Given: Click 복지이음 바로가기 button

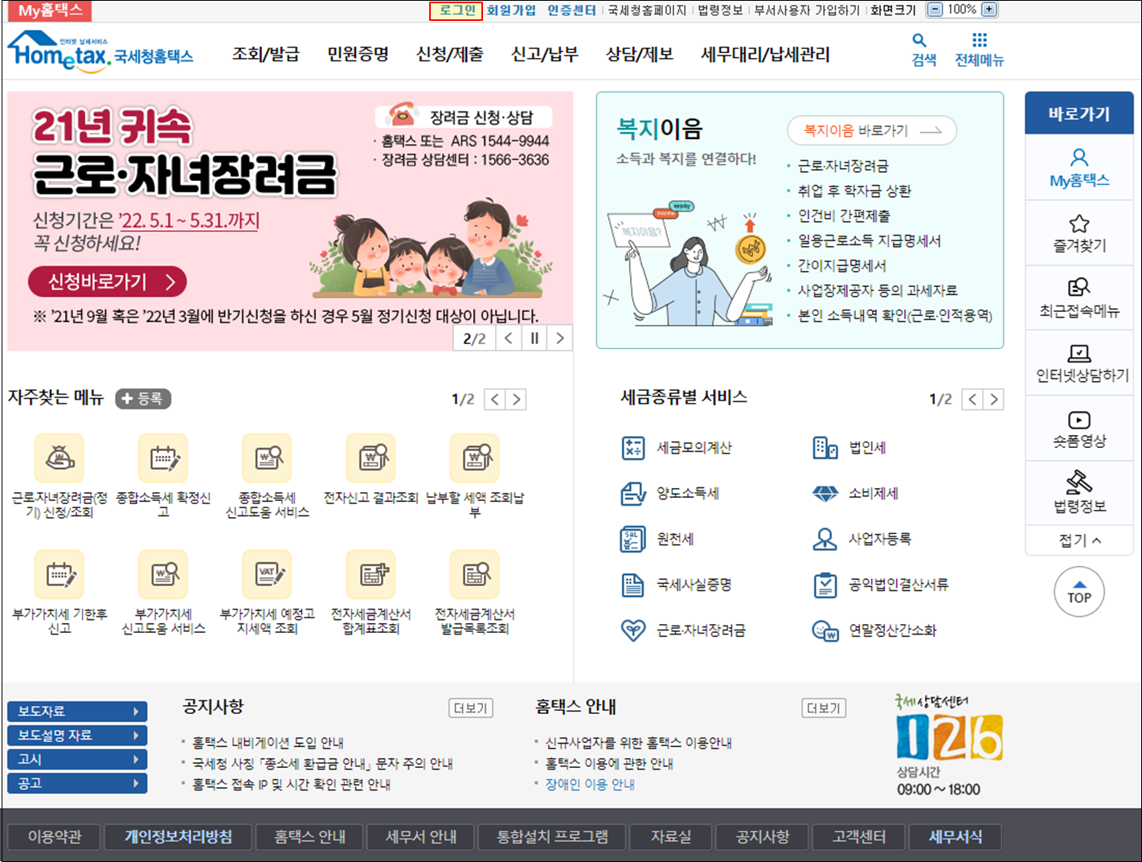Looking at the screenshot, I should pos(872,131).
